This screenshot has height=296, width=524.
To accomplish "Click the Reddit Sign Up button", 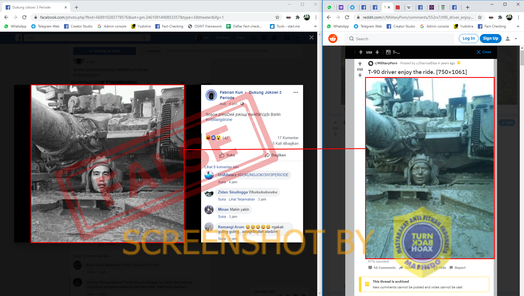I will [x=491, y=38].
